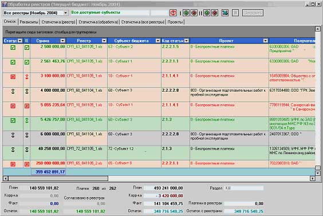Click II hourglass icon in 6 000 000,00 row
This screenshot has width=323, height=216.
point(27,135)
